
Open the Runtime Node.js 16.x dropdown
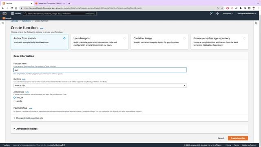point(100,85)
